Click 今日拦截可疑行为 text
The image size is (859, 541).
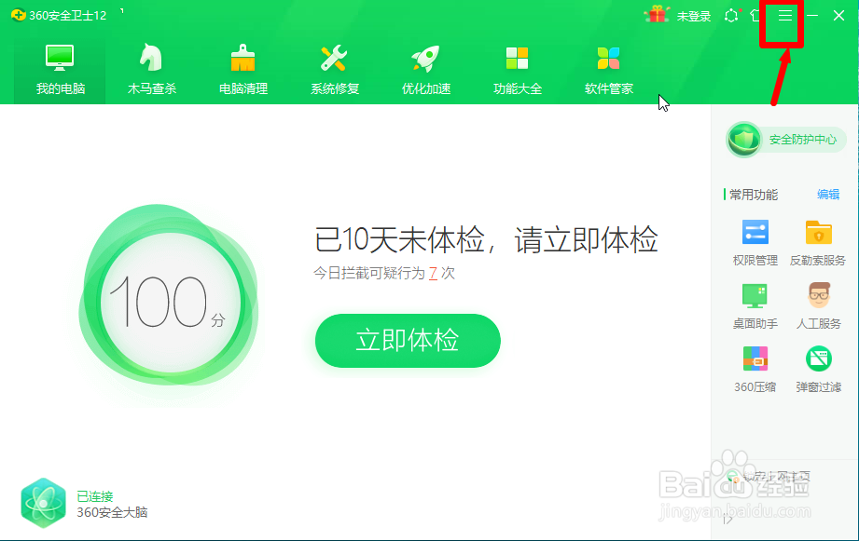(369, 273)
